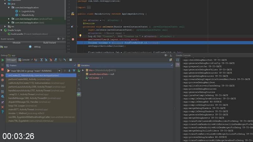Move to the previous frame with the up arrow
The width and height of the screenshot is (253, 142).
click(x=65, y=71)
